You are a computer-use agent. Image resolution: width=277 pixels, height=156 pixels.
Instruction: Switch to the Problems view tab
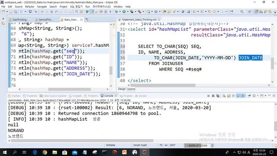91,96
